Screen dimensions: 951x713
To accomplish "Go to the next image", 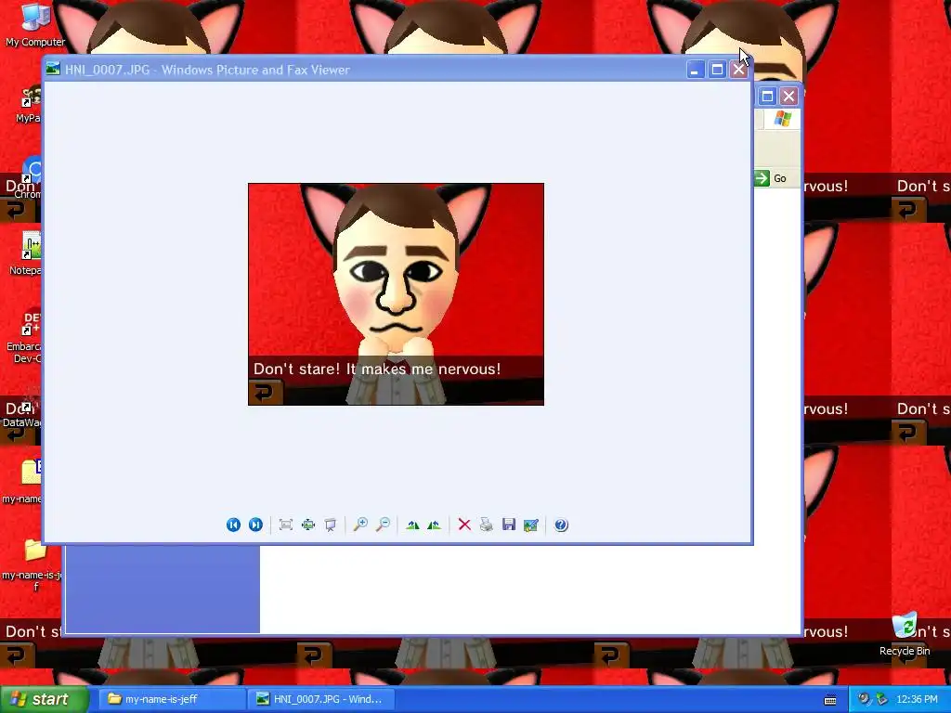I will click(256, 525).
